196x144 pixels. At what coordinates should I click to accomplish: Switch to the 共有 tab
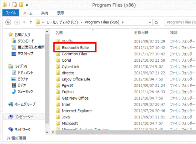(45, 13)
